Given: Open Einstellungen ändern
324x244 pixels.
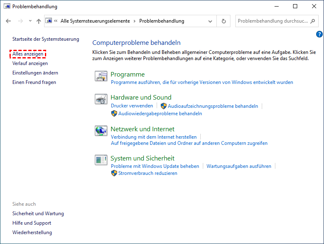Looking at the screenshot, I should [35, 73].
